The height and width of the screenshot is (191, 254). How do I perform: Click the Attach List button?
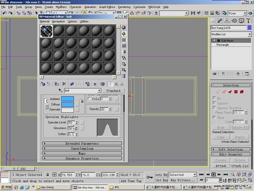[x=240, y=166]
